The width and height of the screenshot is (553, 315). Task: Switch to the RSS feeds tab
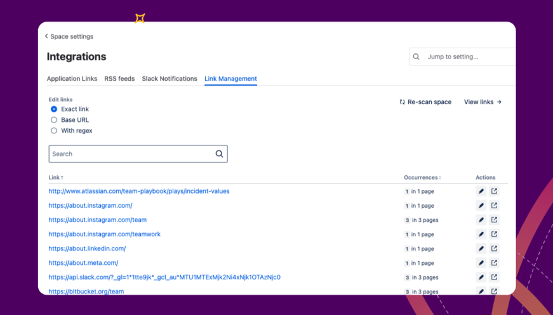[x=119, y=79]
